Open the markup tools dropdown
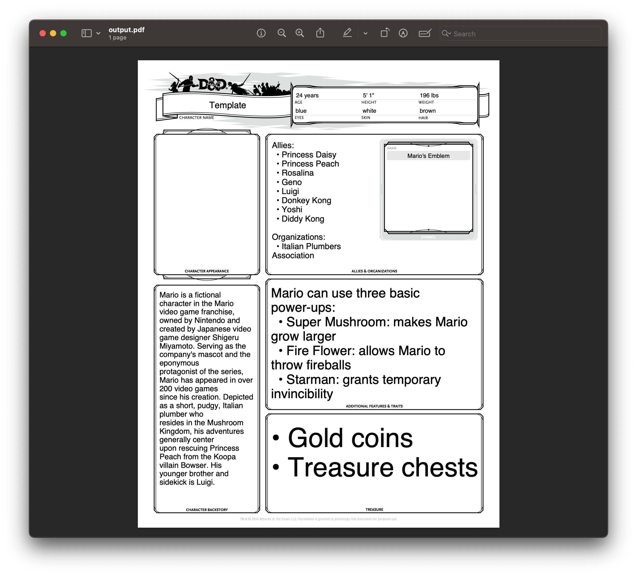Viewport: 637px width, 576px height. (x=366, y=34)
